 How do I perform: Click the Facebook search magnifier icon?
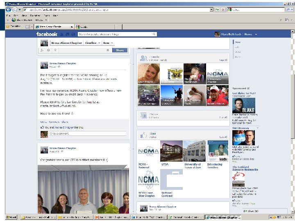154,34
